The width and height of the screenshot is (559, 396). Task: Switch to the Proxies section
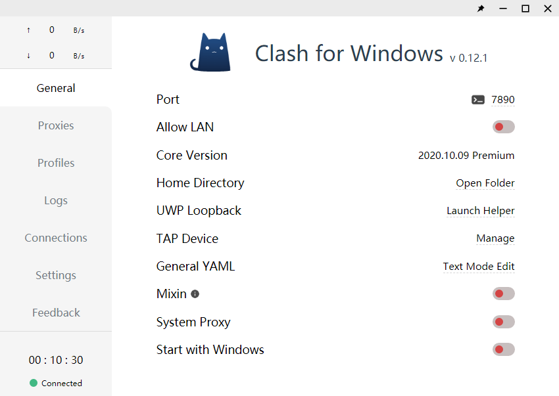click(x=56, y=125)
